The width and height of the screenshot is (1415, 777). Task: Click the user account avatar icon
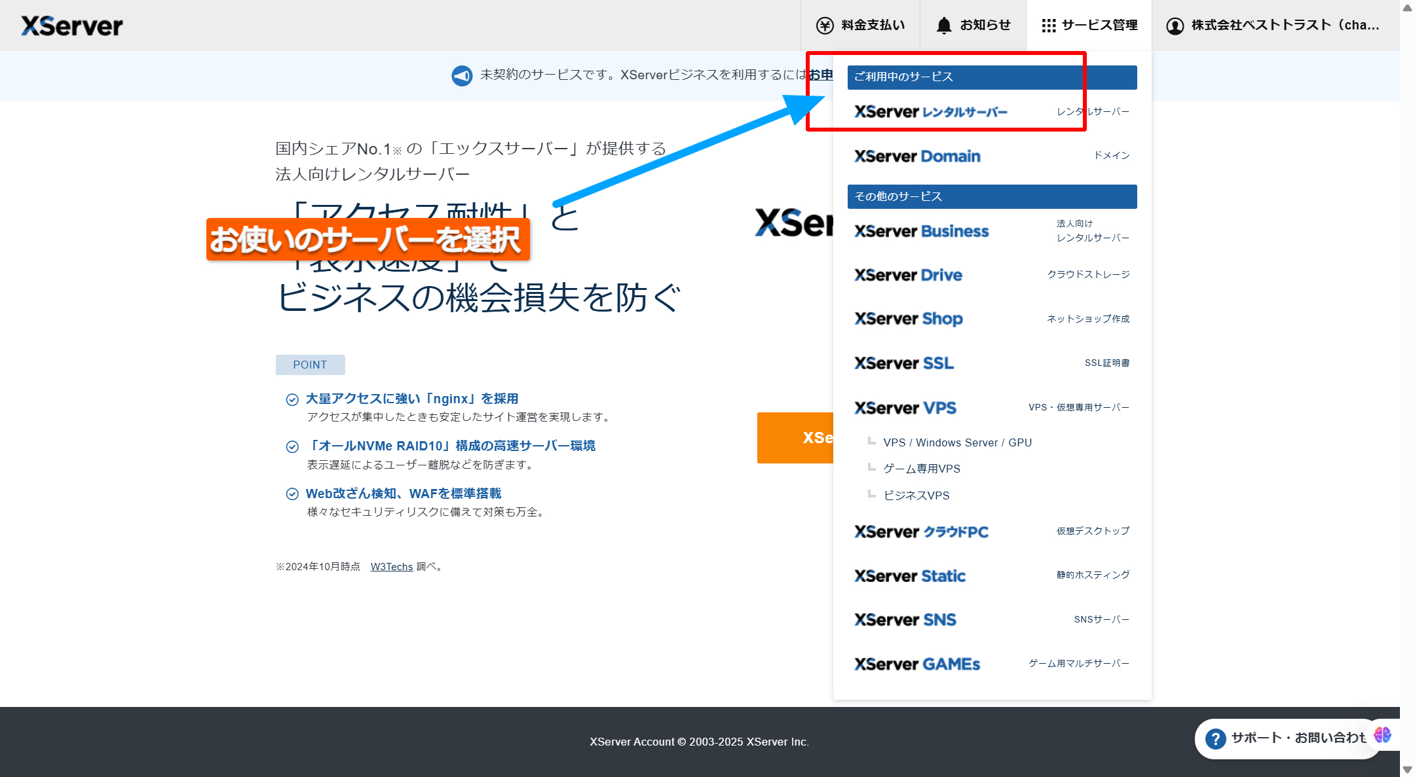(1175, 26)
